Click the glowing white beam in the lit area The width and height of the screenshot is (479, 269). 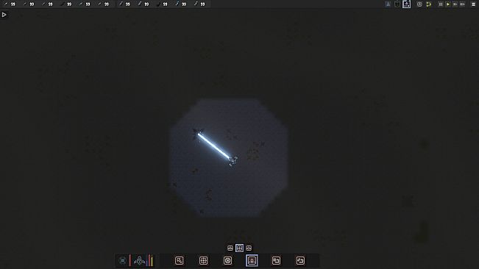pos(214,146)
